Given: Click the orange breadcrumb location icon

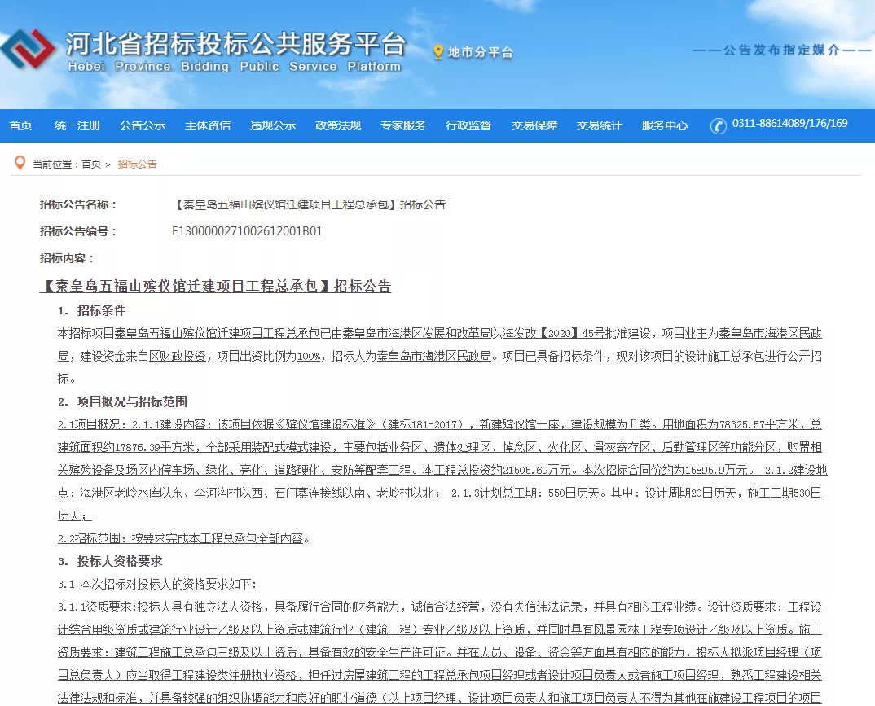Looking at the screenshot, I should pos(20,163).
